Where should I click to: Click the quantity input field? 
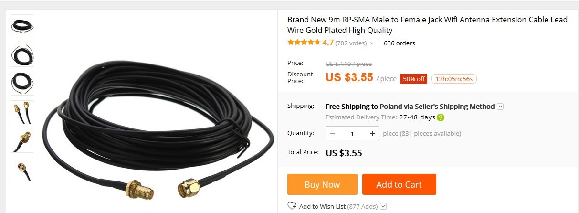[352, 133]
